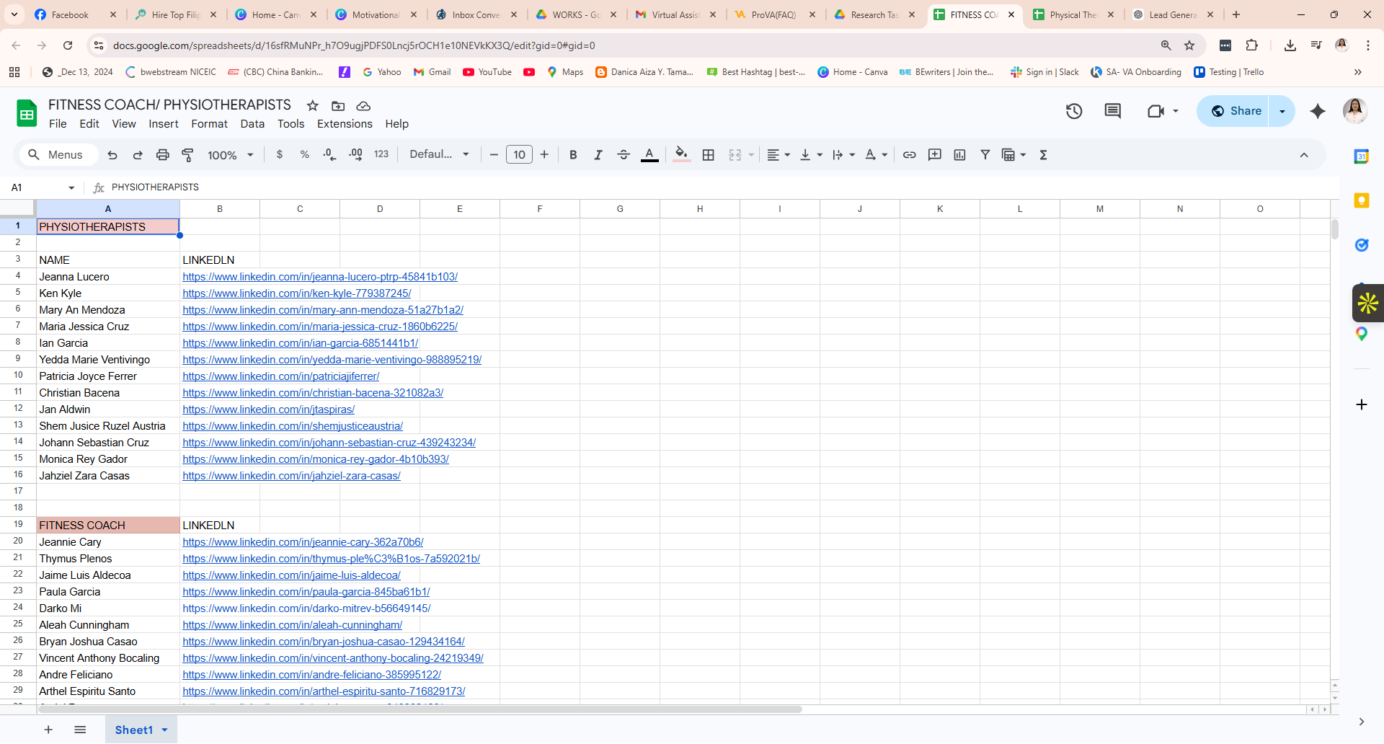Create a filter with funnel icon
The width and height of the screenshot is (1384, 744).
[985, 155]
